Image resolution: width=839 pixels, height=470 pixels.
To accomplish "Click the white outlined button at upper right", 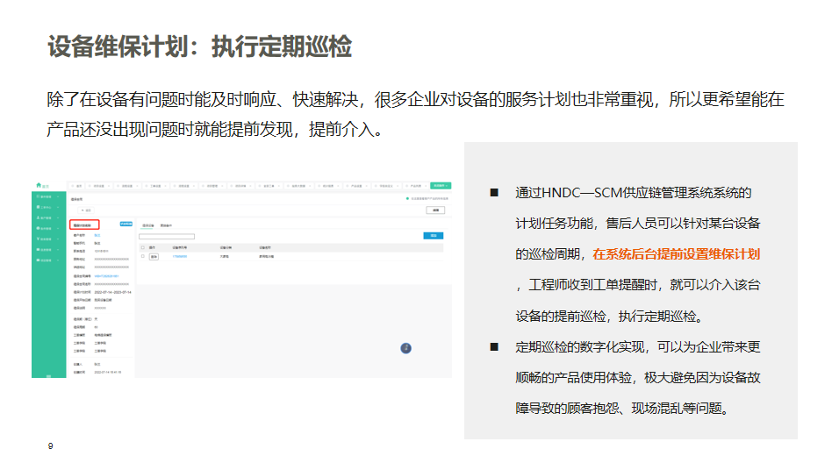I will pyautogui.click(x=434, y=210).
